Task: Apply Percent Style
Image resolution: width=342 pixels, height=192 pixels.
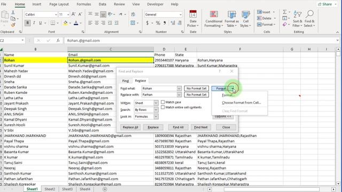Action: point(158,23)
